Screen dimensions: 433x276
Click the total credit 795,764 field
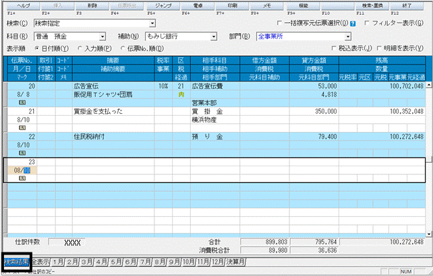point(314,242)
